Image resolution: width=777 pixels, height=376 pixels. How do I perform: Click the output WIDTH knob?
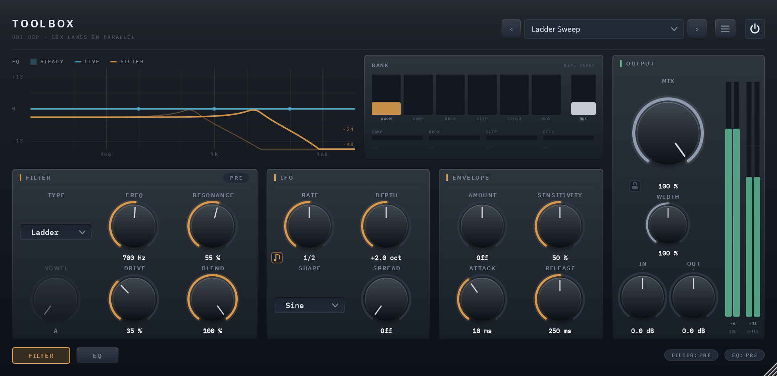pyautogui.click(x=668, y=224)
